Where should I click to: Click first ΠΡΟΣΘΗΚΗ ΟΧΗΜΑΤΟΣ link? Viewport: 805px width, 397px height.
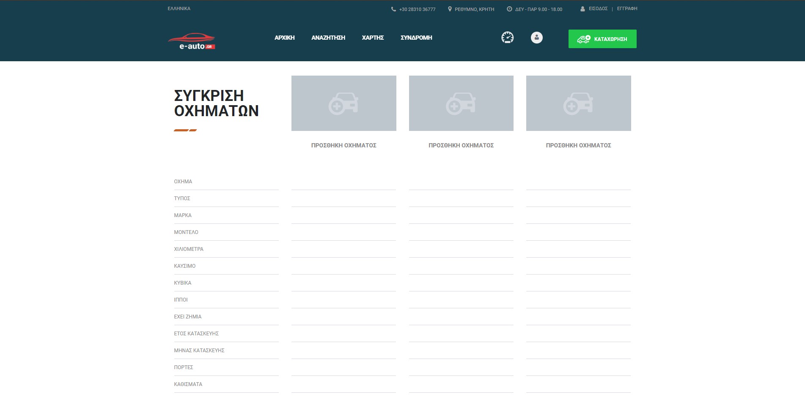343,145
